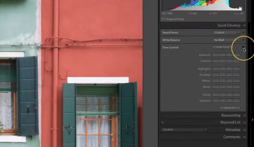Open the White Balance As Shot dropdown
The image size is (254, 147).
pyautogui.click(x=226, y=40)
